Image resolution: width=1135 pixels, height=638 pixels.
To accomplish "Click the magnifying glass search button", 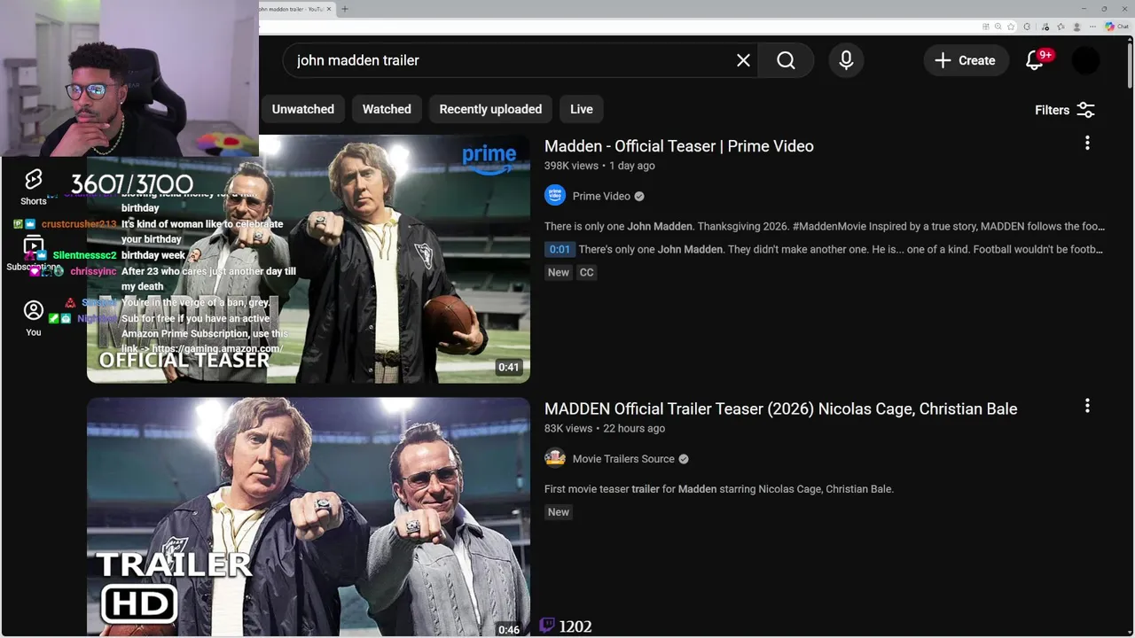I will pyautogui.click(x=786, y=60).
